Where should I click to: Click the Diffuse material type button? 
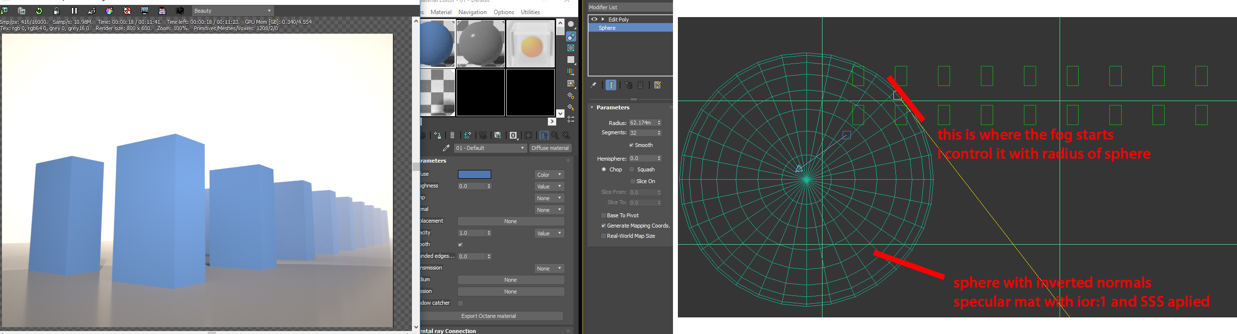550,148
